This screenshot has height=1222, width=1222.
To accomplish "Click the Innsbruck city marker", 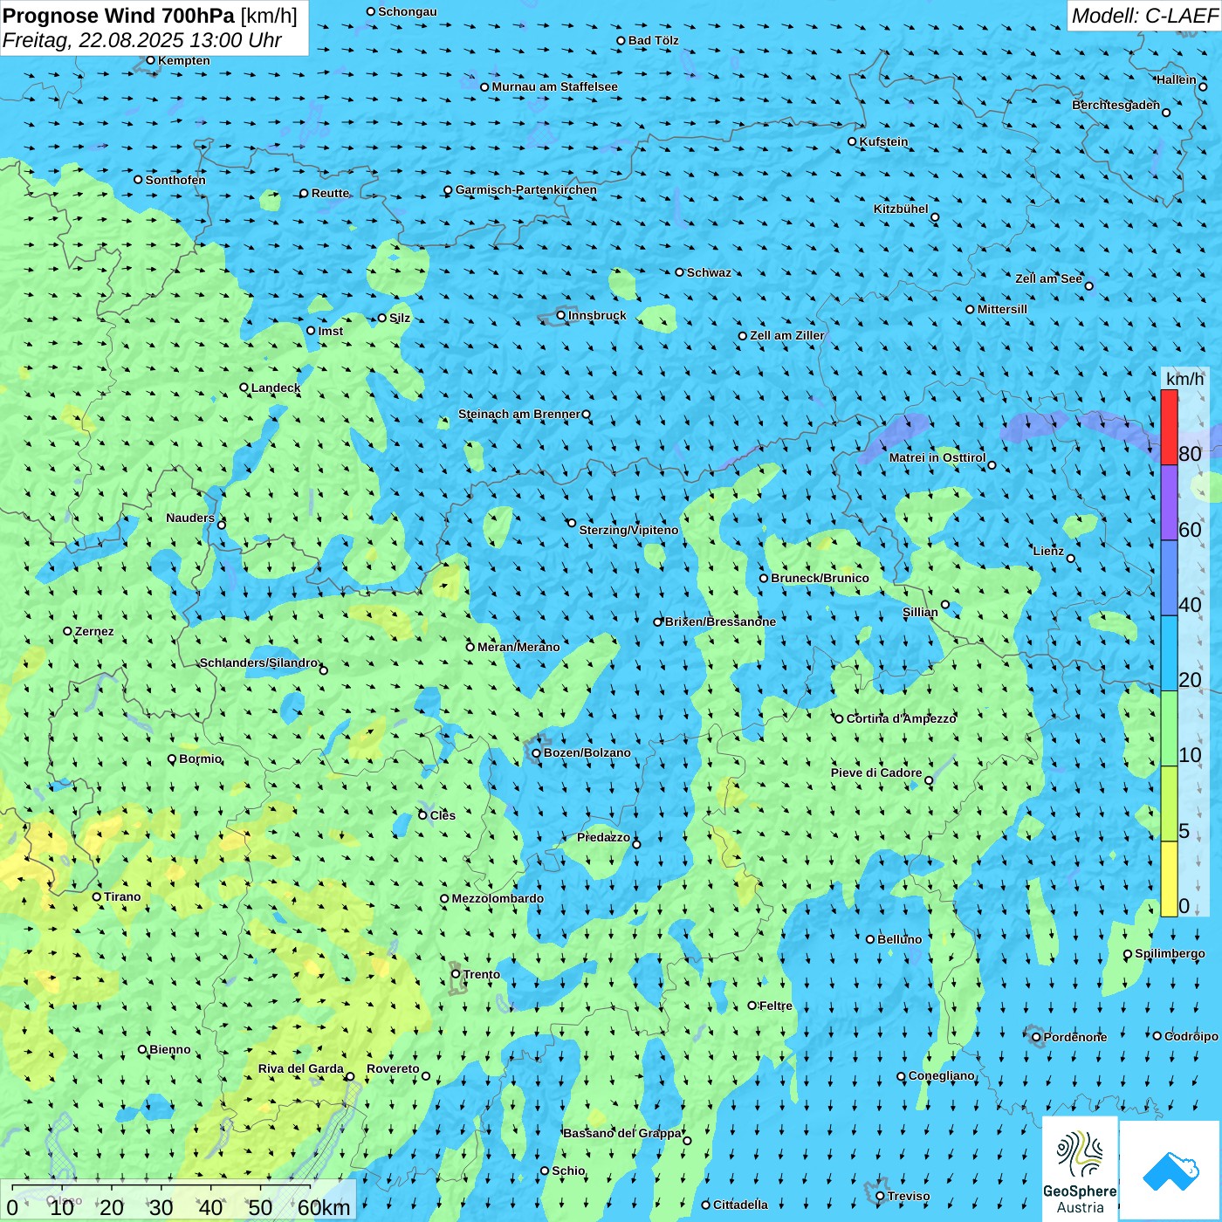I will click(x=561, y=316).
